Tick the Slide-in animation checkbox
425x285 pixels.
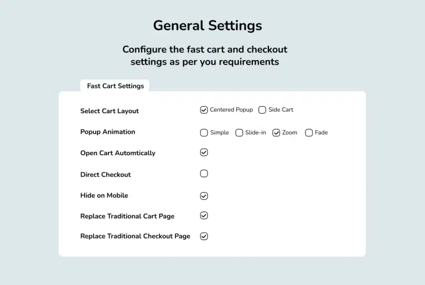[x=239, y=133]
